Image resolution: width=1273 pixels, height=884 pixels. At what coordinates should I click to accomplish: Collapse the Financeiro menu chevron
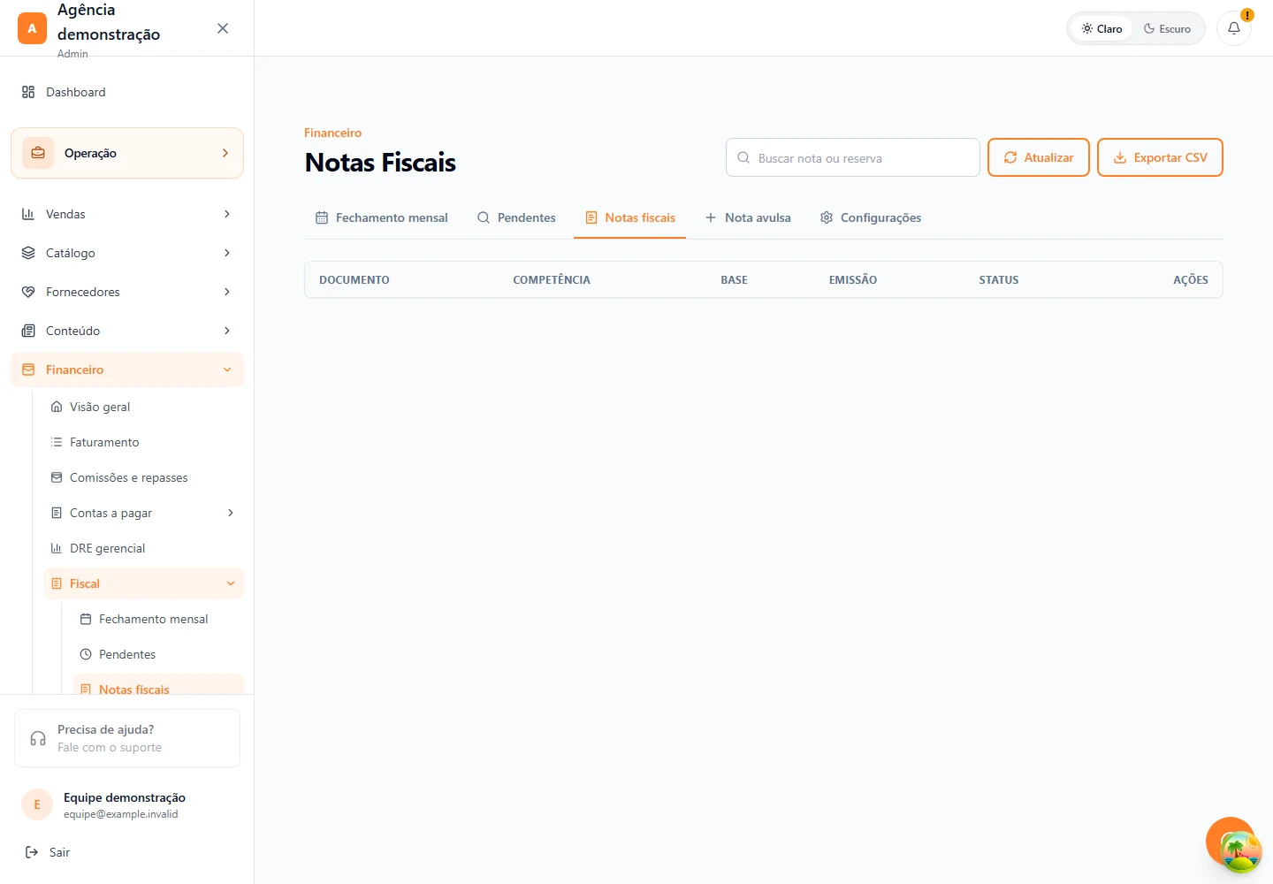[x=227, y=370]
